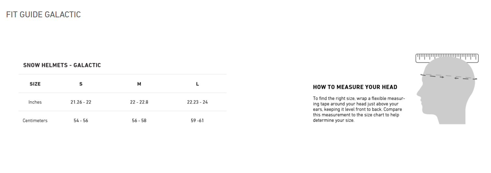Click the 21.26 - 22 inches cell
The width and height of the screenshot is (491, 173).
coord(81,102)
